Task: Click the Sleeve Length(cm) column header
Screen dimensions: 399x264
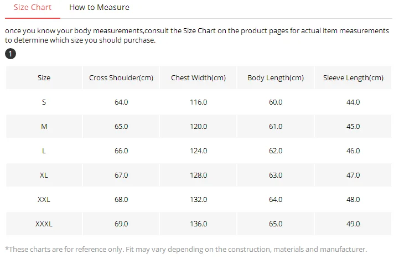Action: click(x=353, y=77)
